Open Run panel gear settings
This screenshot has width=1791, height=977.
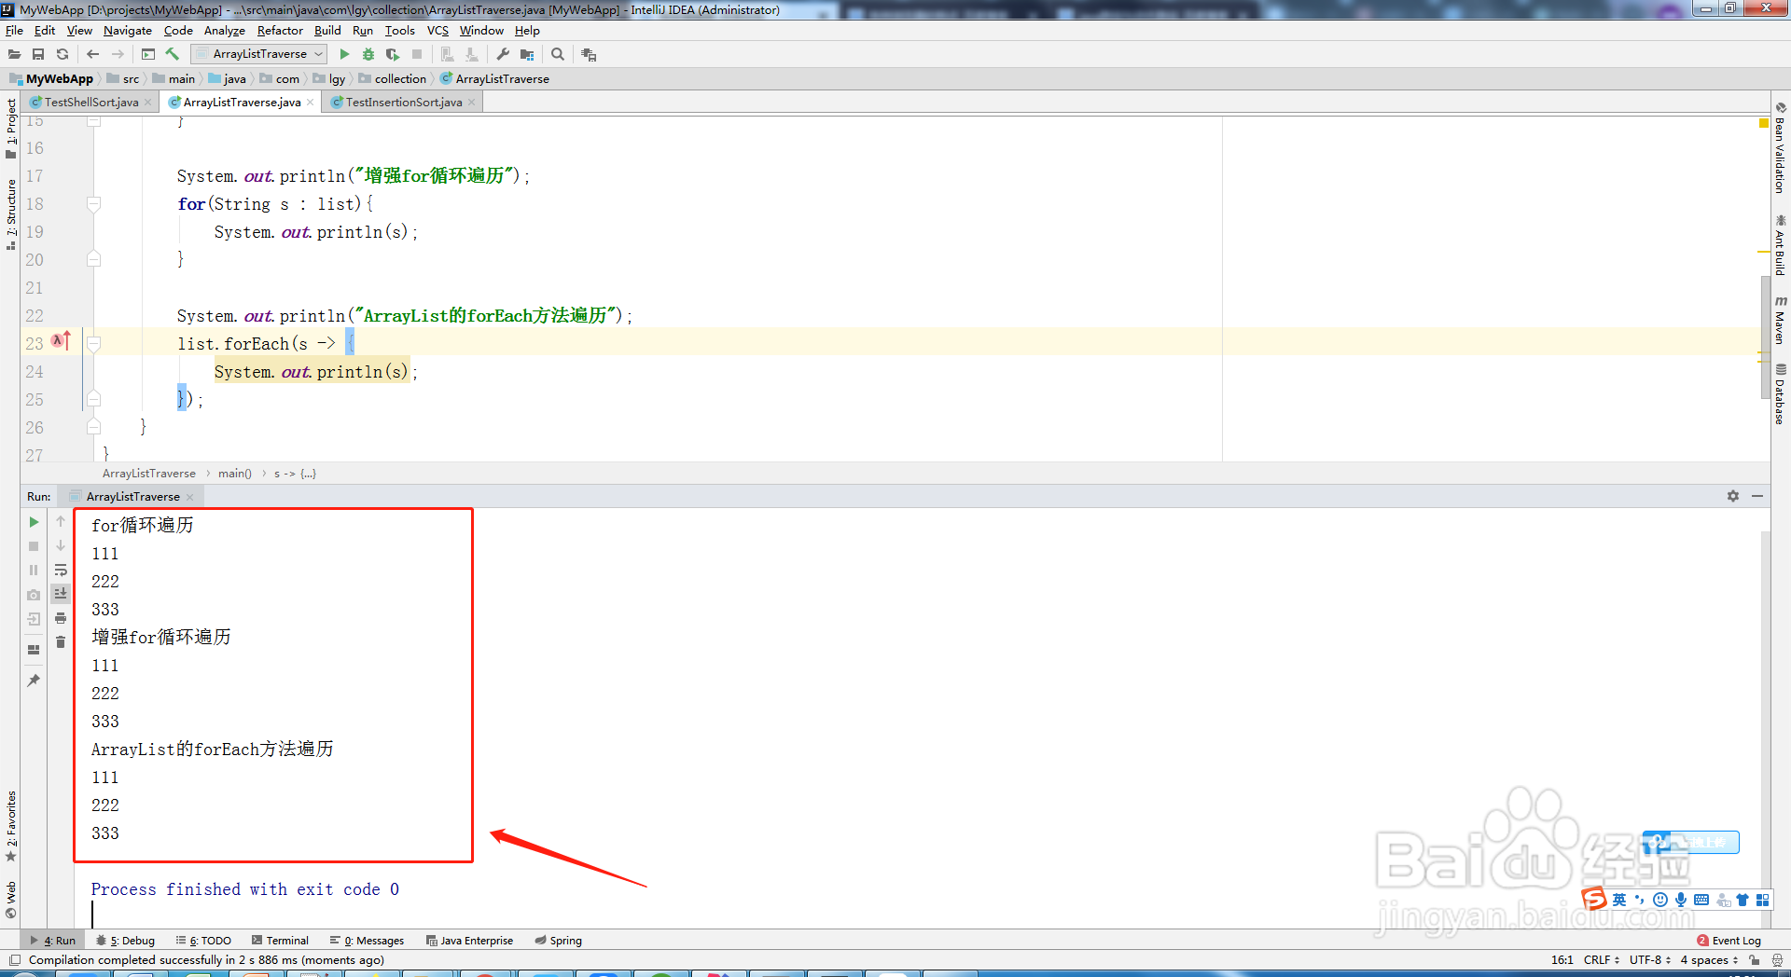pyautogui.click(x=1733, y=496)
